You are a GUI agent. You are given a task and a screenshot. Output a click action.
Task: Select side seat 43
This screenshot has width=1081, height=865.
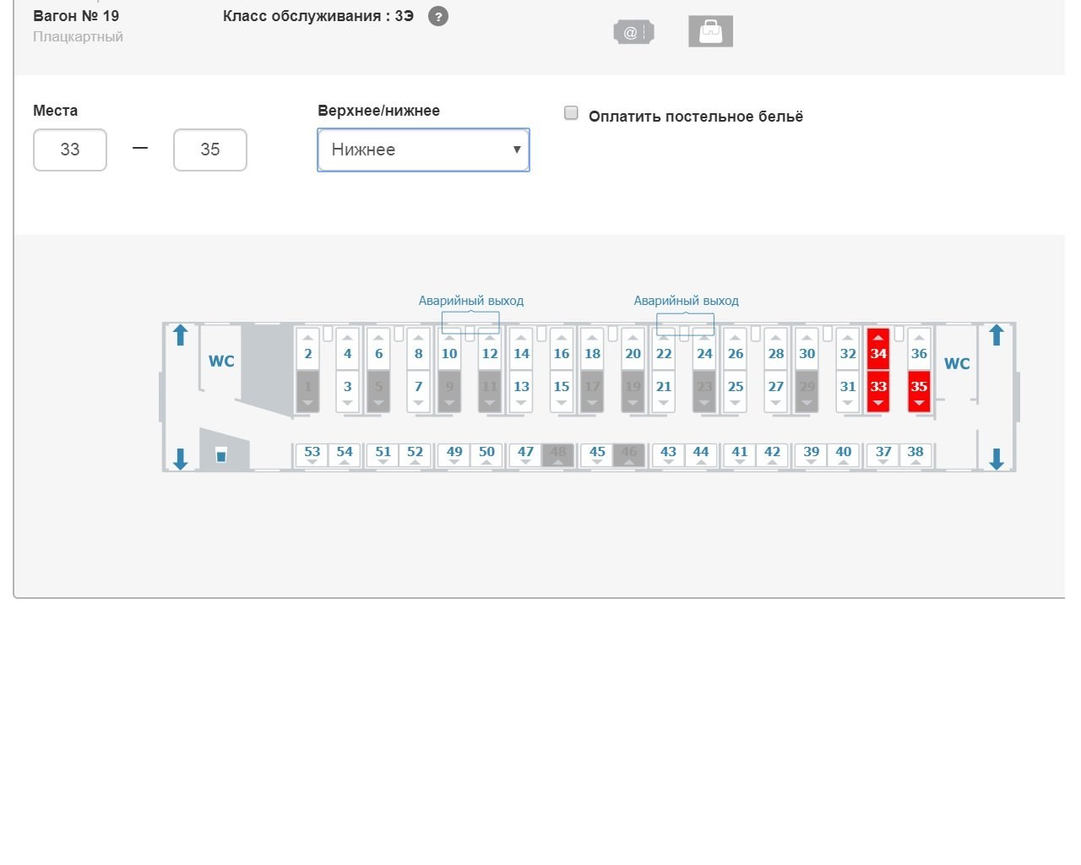(668, 455)
